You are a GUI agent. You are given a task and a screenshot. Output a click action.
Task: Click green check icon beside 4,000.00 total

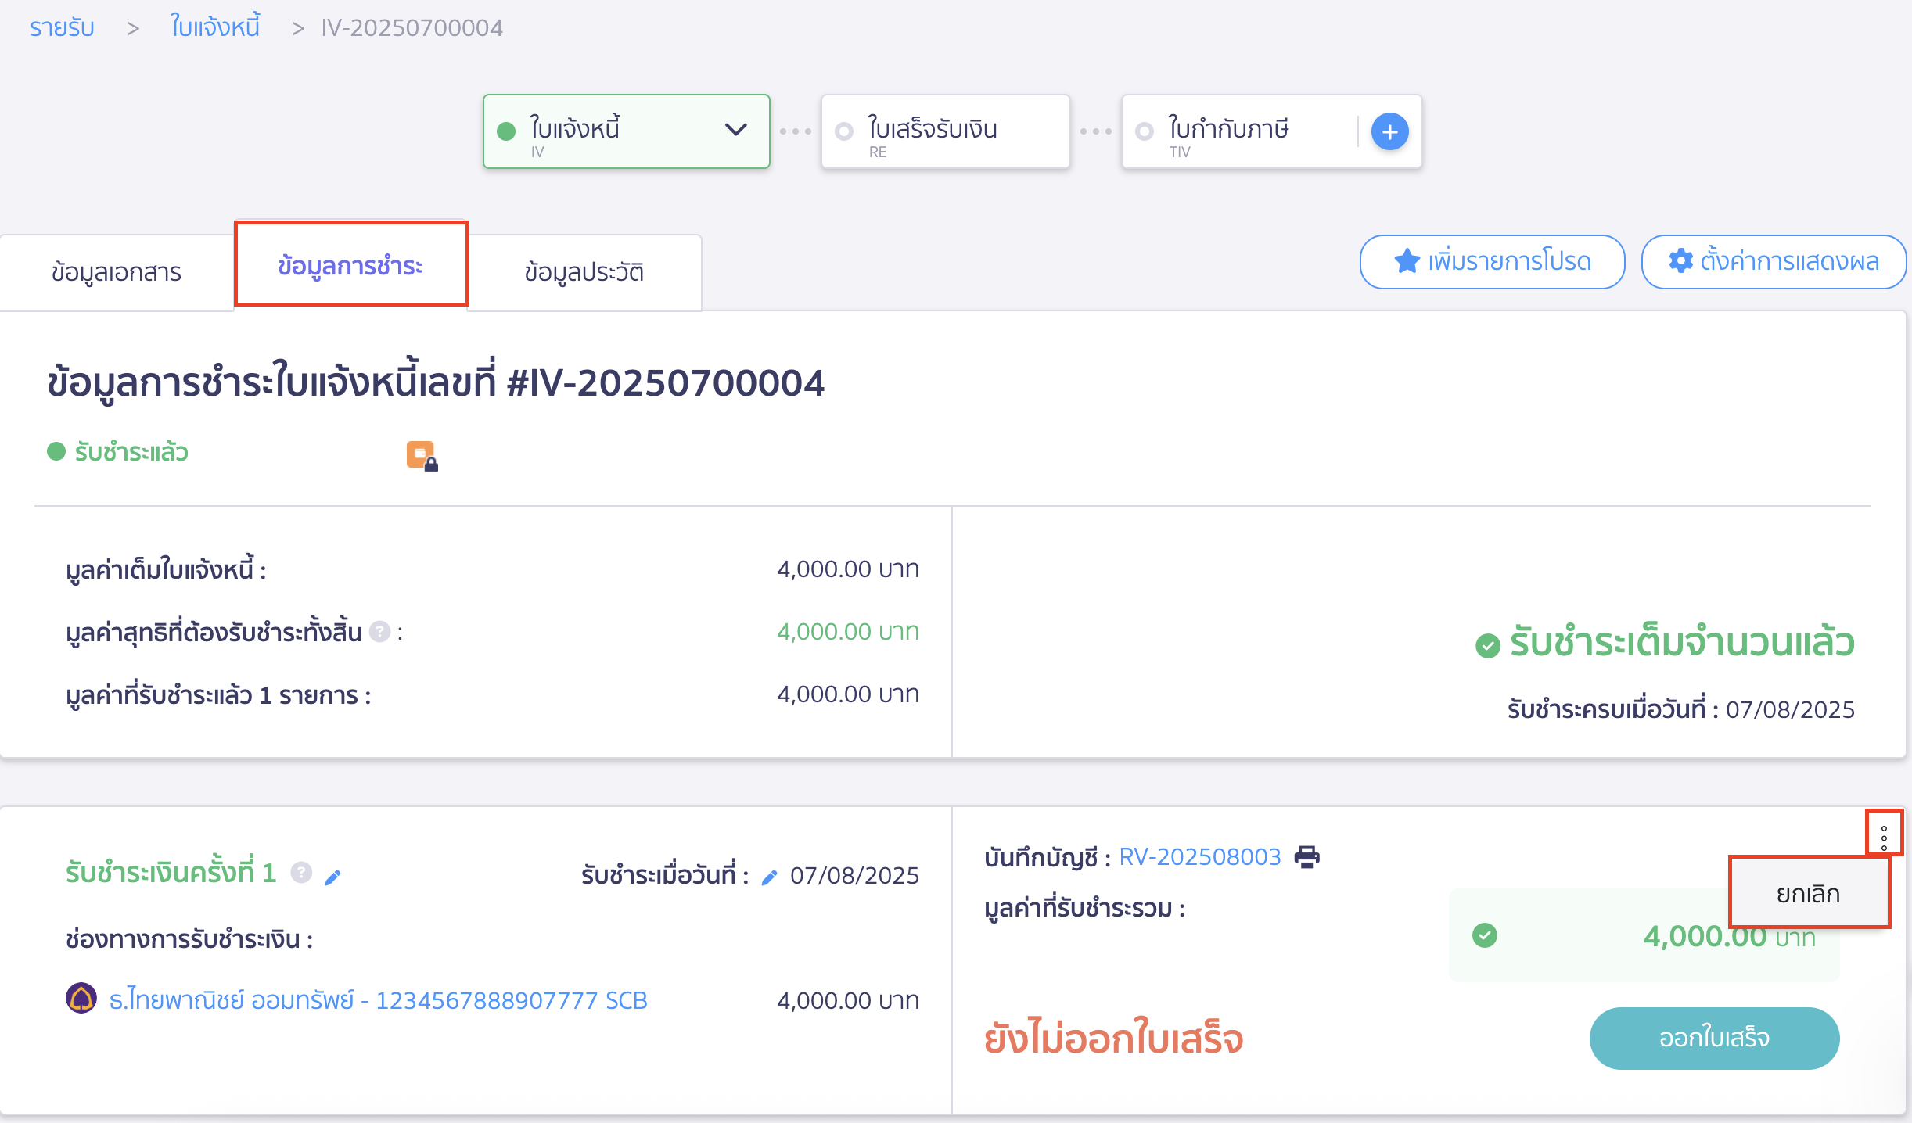coord(1485,935)
